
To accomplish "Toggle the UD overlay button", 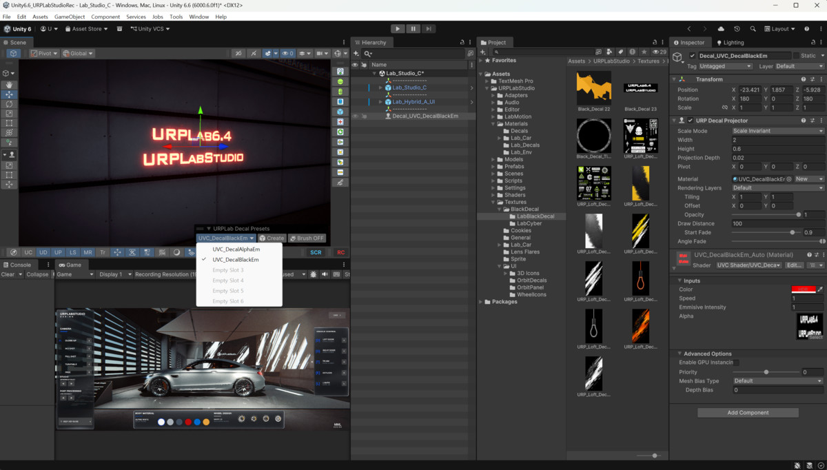I will tap(43, 252).
